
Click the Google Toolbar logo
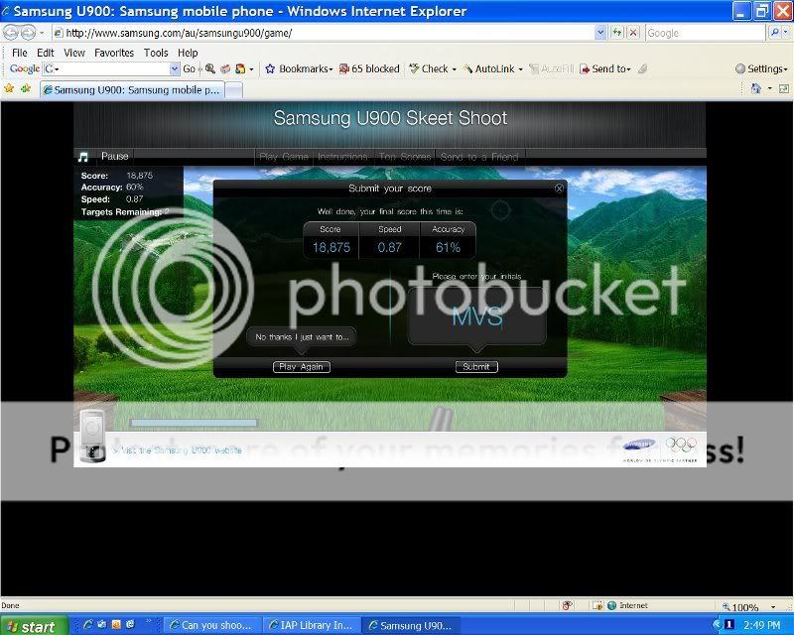[24, 68]
